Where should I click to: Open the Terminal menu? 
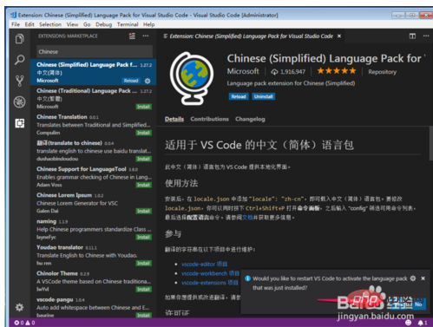(x=128, y=24)
